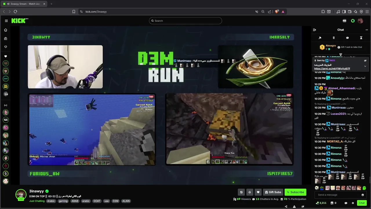The height and width of the screenshot is (209, 371).
Task: Click the media control music note icon
Action: tap(338, 12)
